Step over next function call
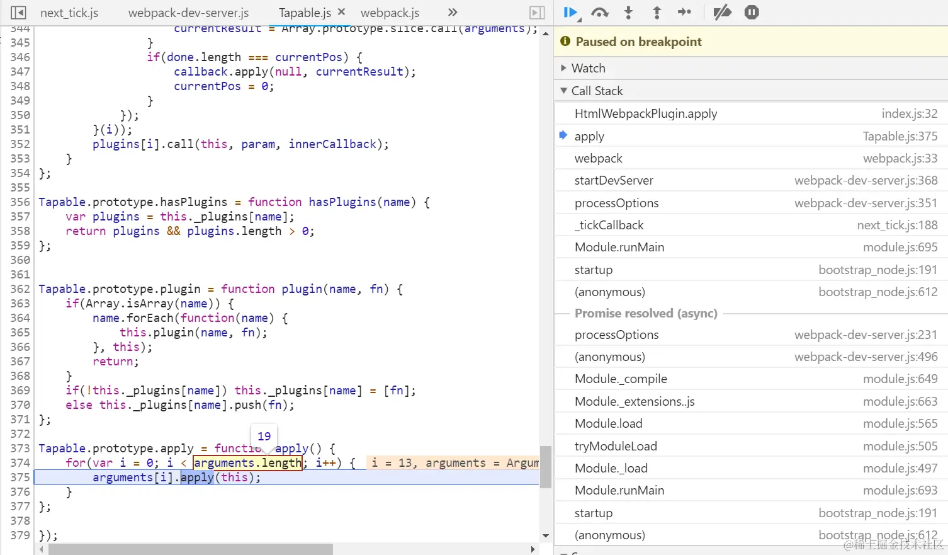The width and height of the screenshot is (948, 555). click(600, 12)
